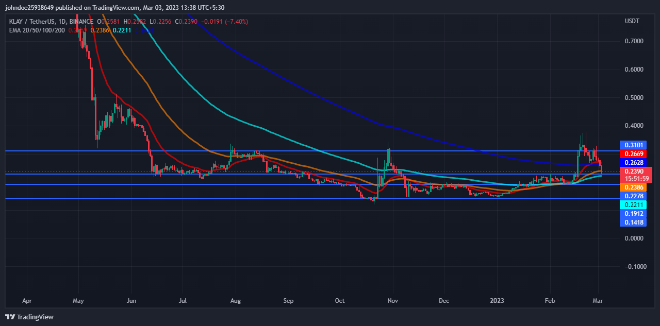Click the 2023 marker on time axis

[497, 300]
